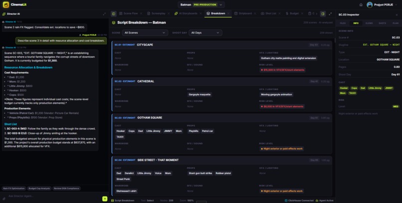Viewport: 402px width, 203px height.
Task: Toggle the right inspector panel icon
Action: point(323,13)
